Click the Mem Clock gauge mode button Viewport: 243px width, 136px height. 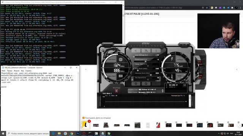(120, 76)
